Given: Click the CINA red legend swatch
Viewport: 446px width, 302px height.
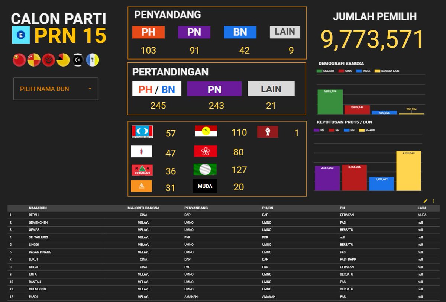Looking at the screenshot, I should [342, 71].
